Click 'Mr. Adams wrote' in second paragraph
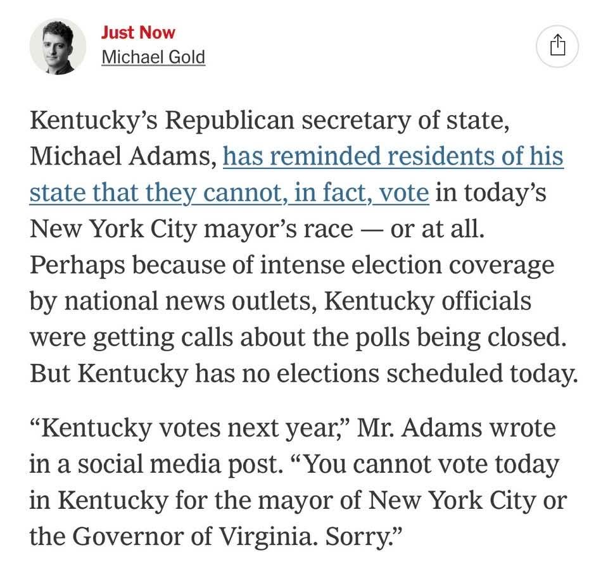Screen dimensions: 608x562 pos(456,428)
